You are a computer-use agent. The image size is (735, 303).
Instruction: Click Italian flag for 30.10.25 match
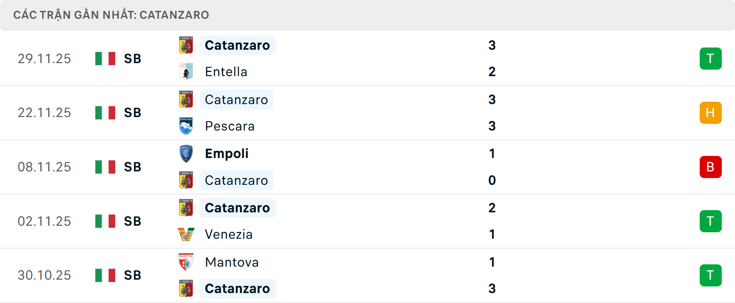pos(105,275)
